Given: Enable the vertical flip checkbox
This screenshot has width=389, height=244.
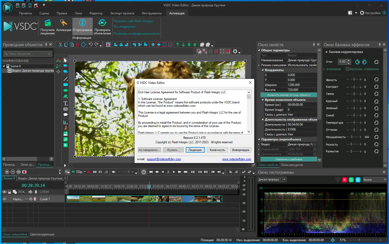Looking at the screenshot, I should click(347, 69).
